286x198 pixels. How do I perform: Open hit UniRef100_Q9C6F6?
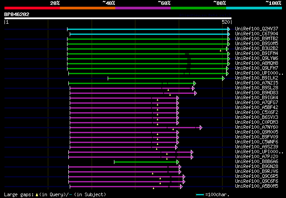click(x=257, y=181)
